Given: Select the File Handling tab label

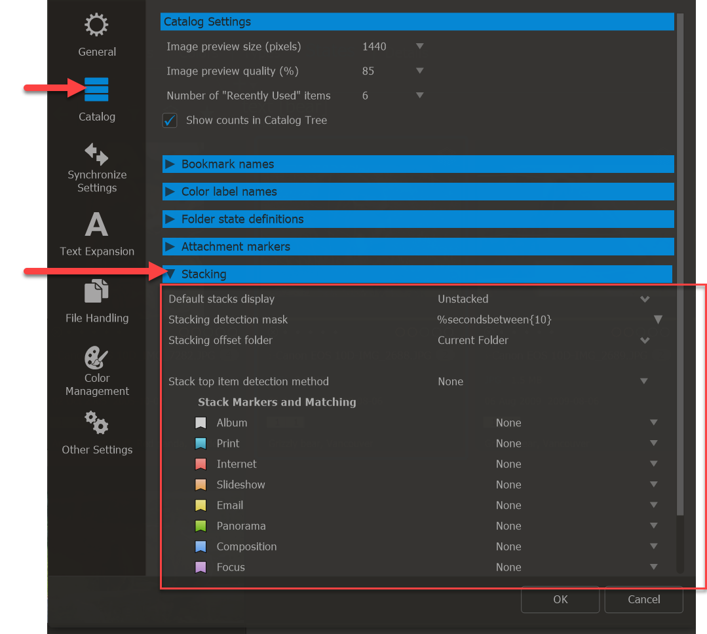Looking at the screenshot, I should pyautogui.click(x=97, y=318).
